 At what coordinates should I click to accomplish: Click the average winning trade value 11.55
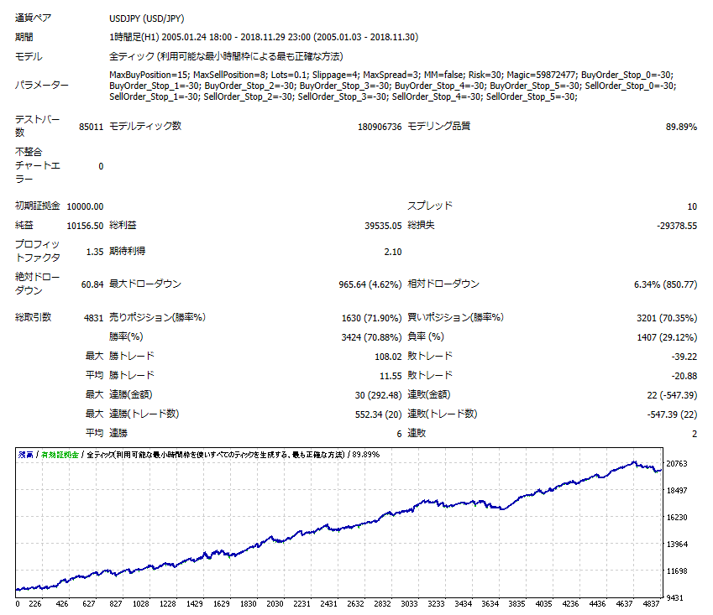pos(391,376)
